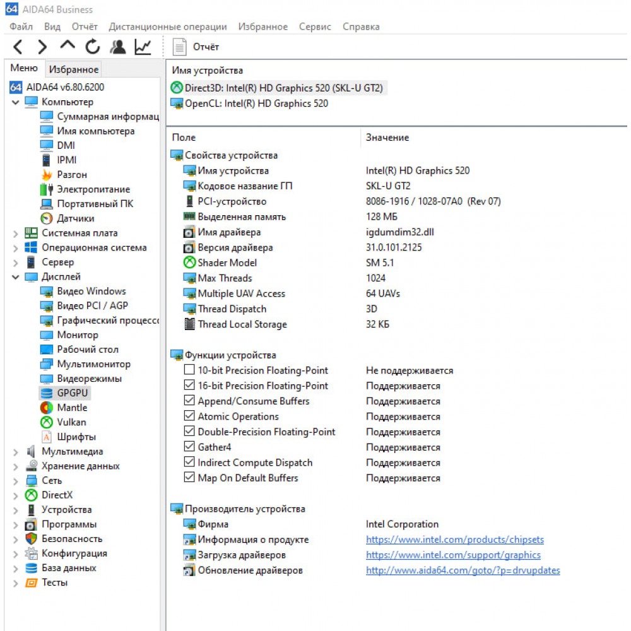Open Имя компьютера tree item
This screenshot has height=631, width=631.
point(88,131)
